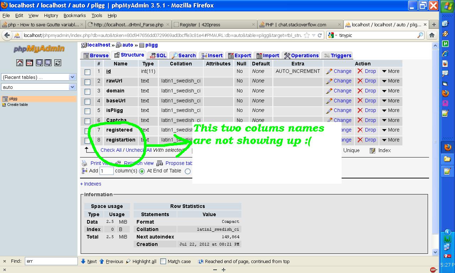Click Change pencil for id column

click(x=329, y=71)
